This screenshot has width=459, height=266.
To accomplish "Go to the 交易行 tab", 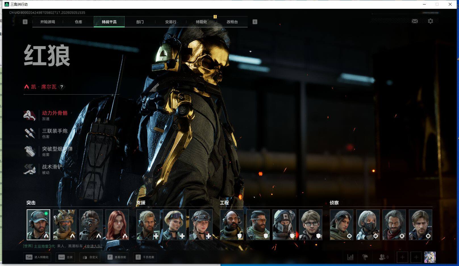I will pos(171,22).
